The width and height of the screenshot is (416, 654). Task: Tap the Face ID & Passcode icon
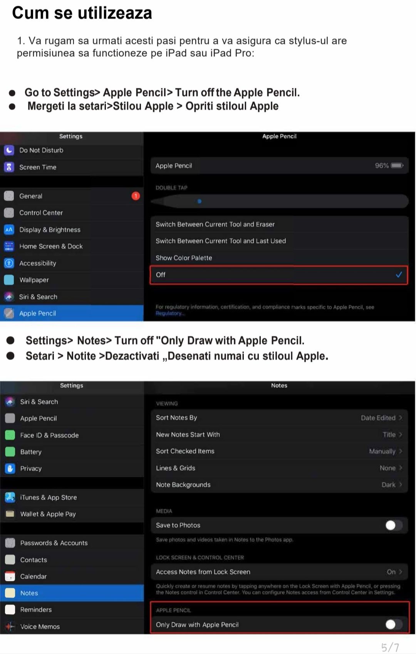[10, 435]
